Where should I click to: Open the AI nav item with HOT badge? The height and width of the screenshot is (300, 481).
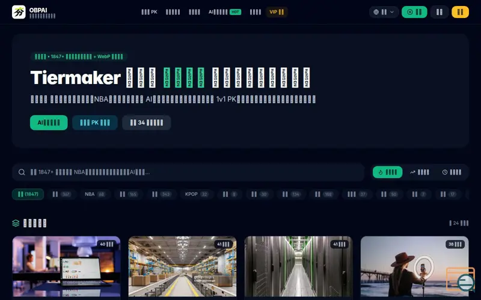tap(224, 12)
